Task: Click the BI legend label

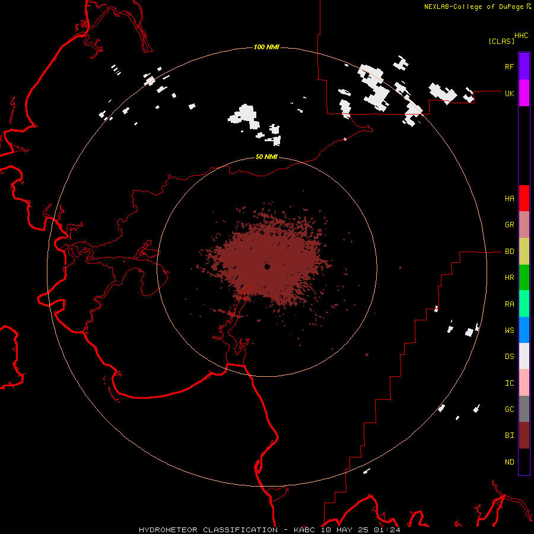Action: tap(509, 436)
